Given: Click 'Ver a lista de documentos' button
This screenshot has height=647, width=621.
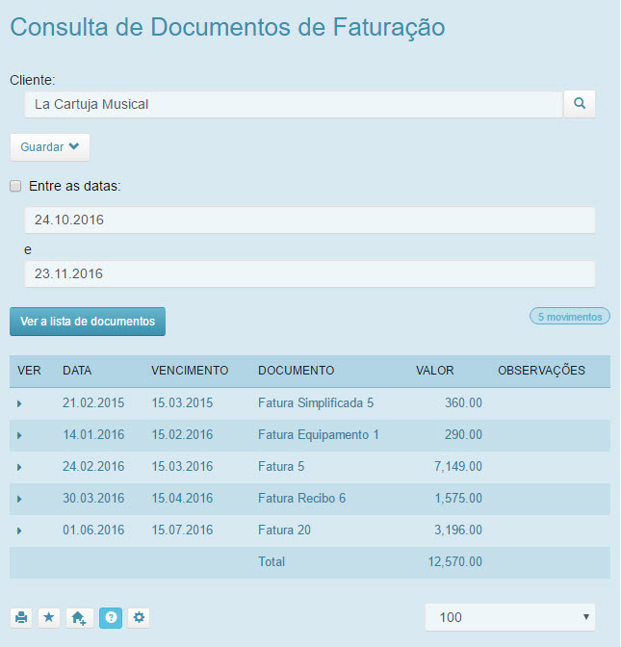Looking at the screenshot, I should pos(88,322).
